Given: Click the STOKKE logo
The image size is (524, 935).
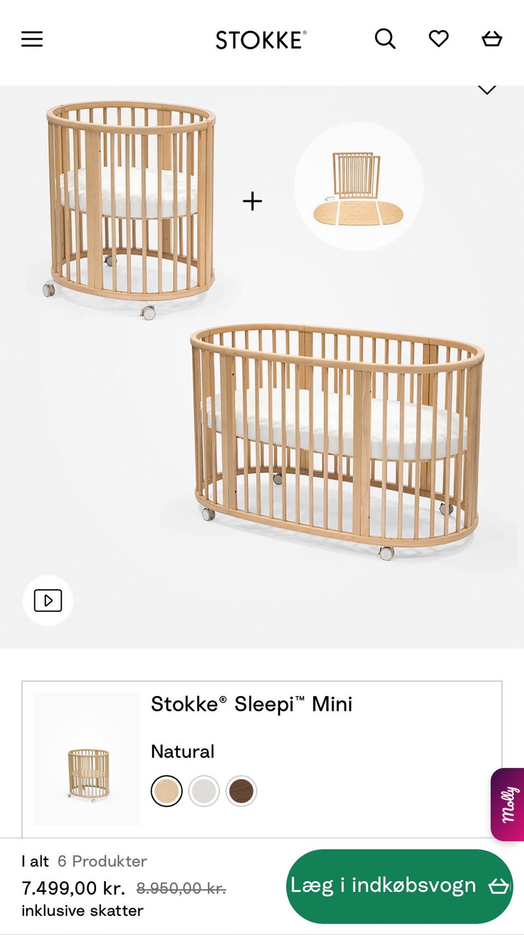Looking at the screenshot, I should (x=261, y=40).
